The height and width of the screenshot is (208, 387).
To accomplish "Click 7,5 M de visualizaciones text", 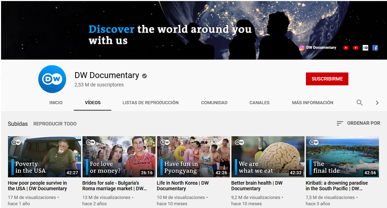I will coord(330,198).
